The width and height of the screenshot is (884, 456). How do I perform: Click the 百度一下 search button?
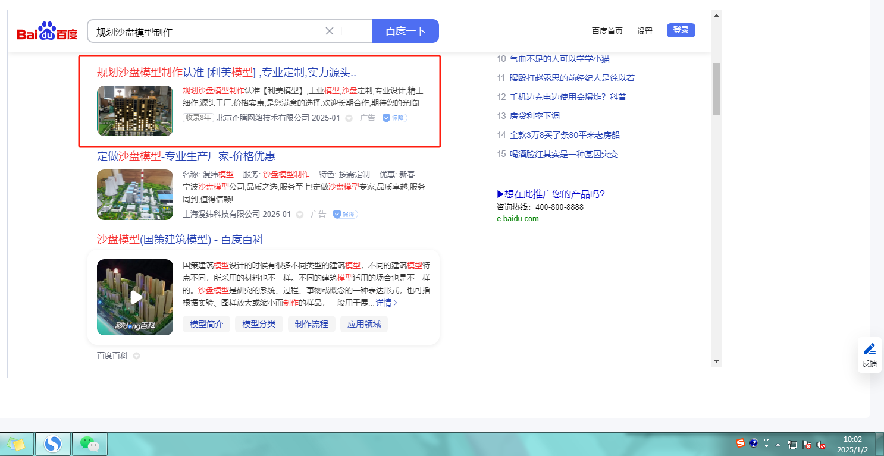405,31
